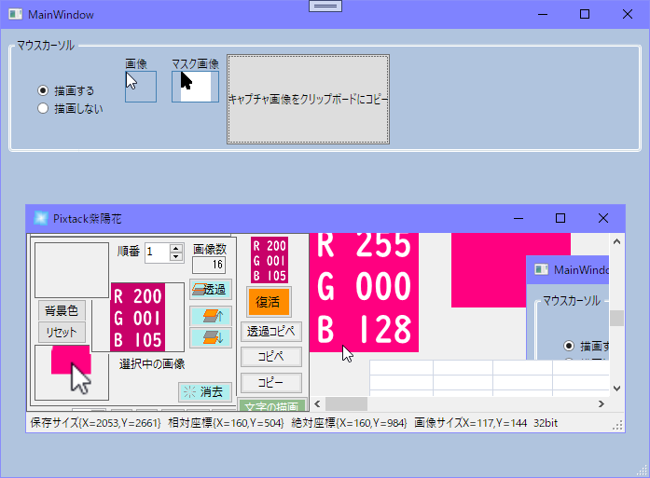Click the 保存サイズ status bar text
Screen dimensions: 650x478
(95, 423)
